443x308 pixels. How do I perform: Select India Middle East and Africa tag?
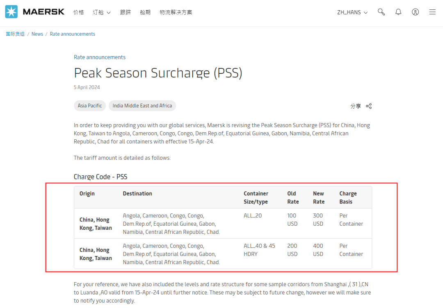click(x=142, y=106)
